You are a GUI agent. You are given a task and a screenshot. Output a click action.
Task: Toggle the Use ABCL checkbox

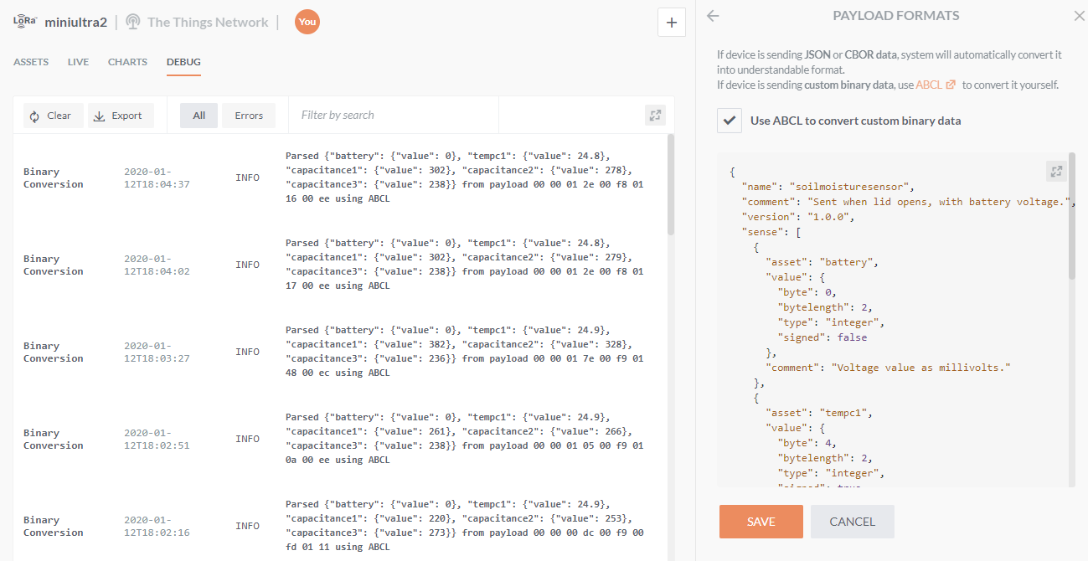(730, 121)
